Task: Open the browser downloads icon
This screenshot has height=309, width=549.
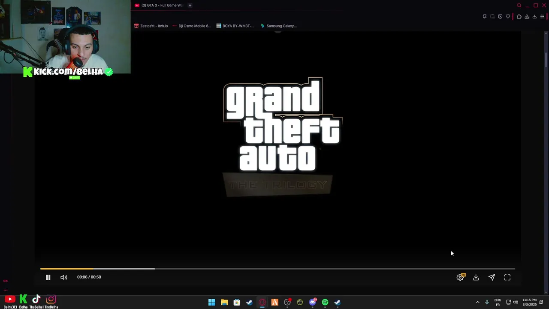Action: tap(534, 17)
